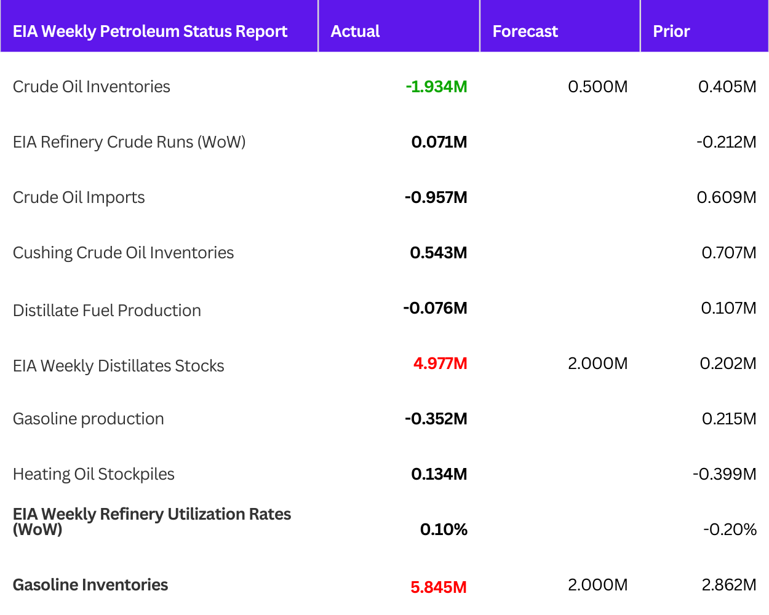Select the Forecast column header

525,31
